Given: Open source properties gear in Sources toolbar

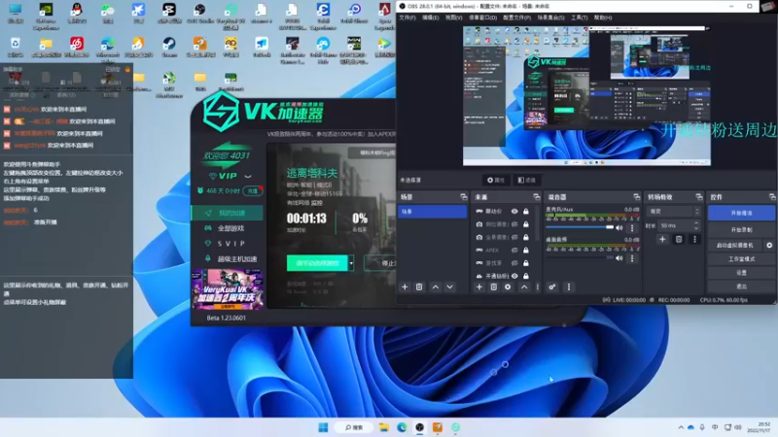Looking at the screenshot, I should [x=507, y=286].
